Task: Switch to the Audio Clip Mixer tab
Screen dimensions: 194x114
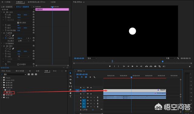Action: coord(36,2)
